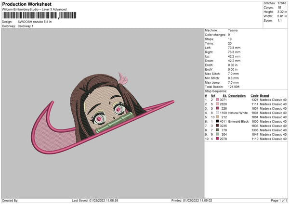Click 'Madeira Classic 40' in row 7
Viewport: 289px width, 204px height.
(x=273, y=126)
